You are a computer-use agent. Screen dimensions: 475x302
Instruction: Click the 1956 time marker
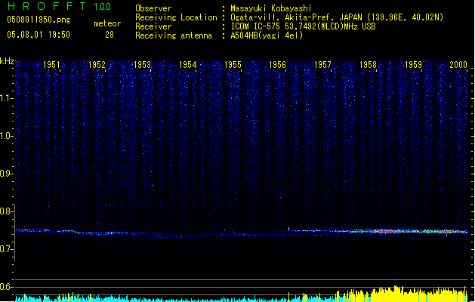(x=277, y=65)
